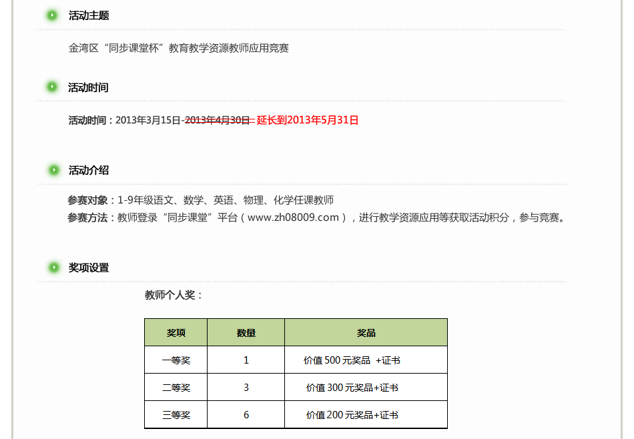Select the 二等奖 table cell
Viewport: 634px width, 439px height.
(x=176, y=388)
